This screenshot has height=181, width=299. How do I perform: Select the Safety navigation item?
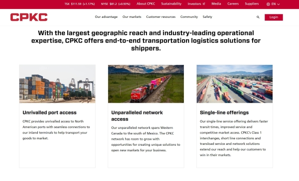(207, 17)
